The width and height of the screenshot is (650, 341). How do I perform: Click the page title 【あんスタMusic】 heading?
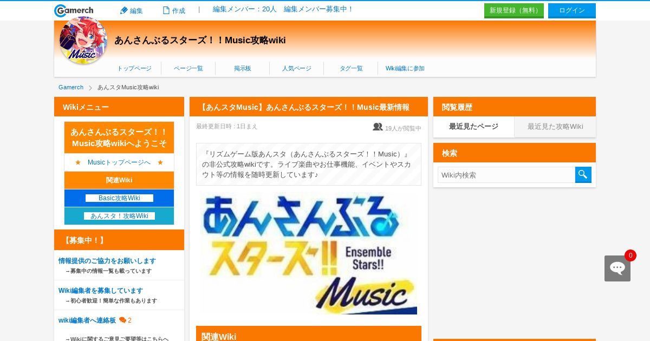click(x=309, y=107)
